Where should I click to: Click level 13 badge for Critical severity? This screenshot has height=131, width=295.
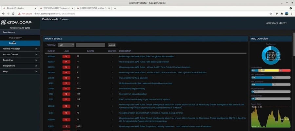point(66,78)
